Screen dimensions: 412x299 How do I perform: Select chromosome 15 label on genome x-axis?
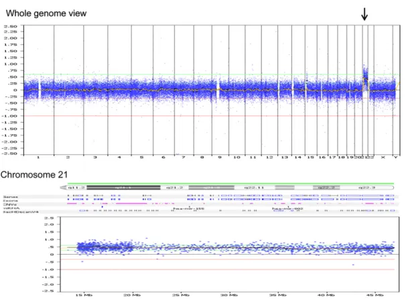311,158
